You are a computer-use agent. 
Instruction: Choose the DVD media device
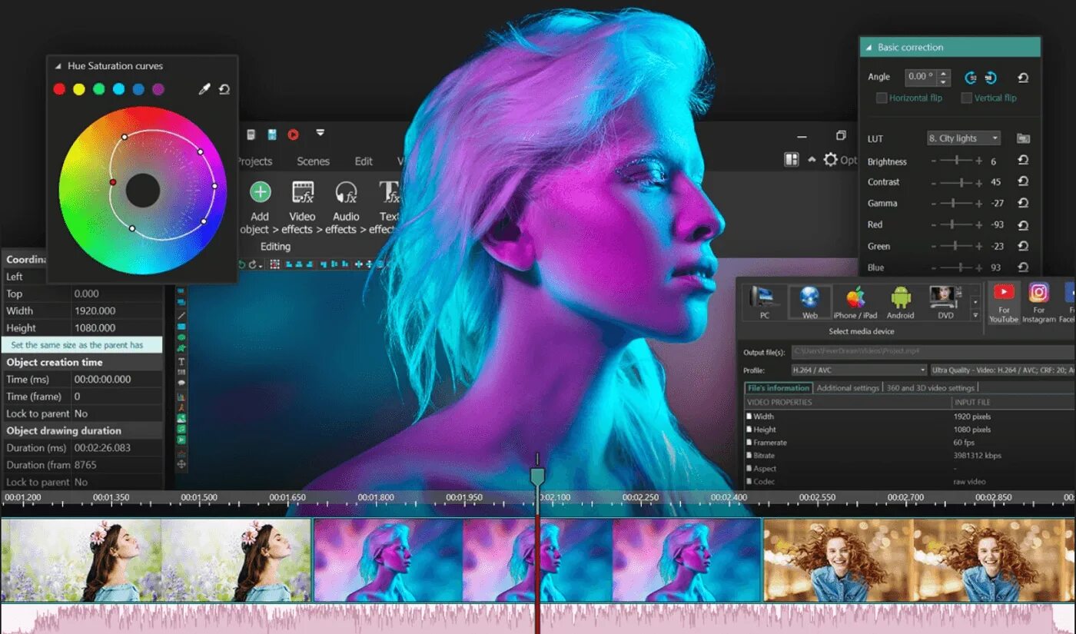tap(945, 302)
